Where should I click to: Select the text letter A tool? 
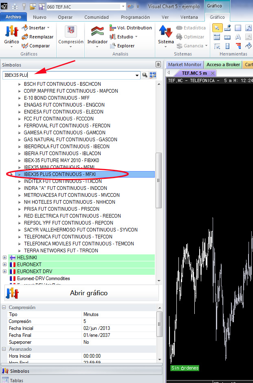pos(238,37)
